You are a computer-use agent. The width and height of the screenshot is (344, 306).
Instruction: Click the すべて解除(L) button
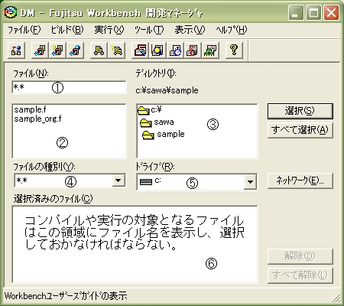click(x=300, y=275)
